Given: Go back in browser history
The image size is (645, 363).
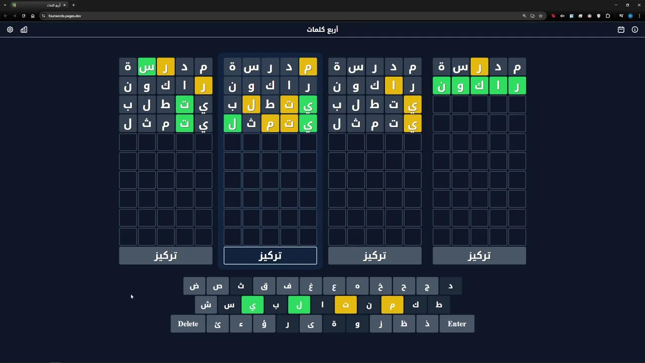Looking at the screenshot, I should [6, 16].
